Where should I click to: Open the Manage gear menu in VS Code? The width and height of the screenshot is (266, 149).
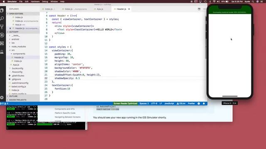click(2, 97)
